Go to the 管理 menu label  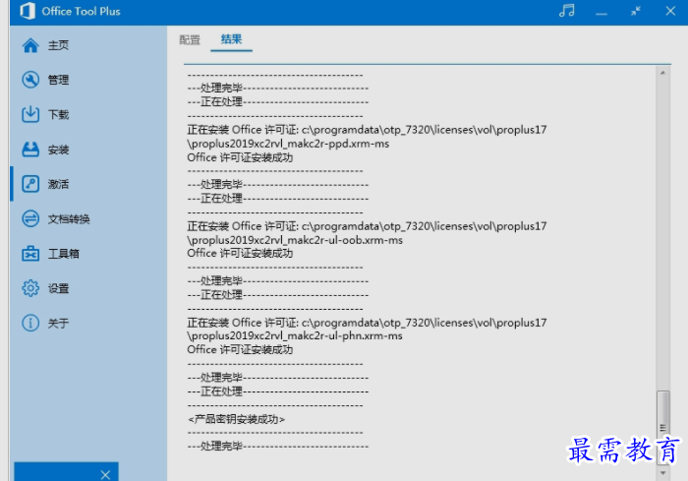[x=58, y=80]
